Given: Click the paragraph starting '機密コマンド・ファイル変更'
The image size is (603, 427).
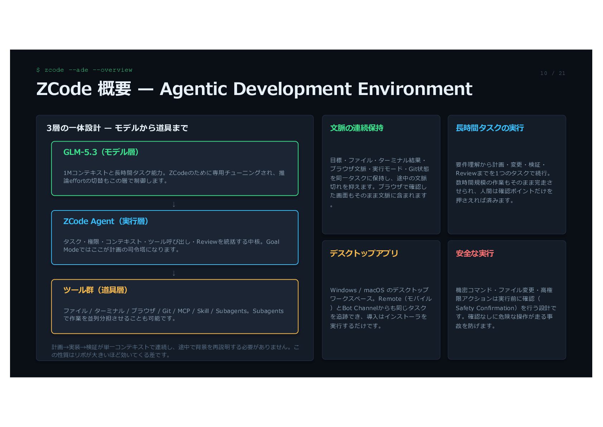Looking at the screenshot, I should (506, 308).
